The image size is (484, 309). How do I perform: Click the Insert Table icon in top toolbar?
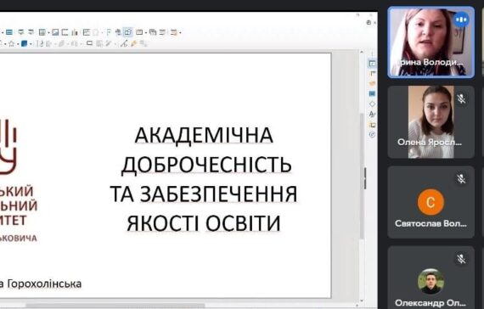42,32
